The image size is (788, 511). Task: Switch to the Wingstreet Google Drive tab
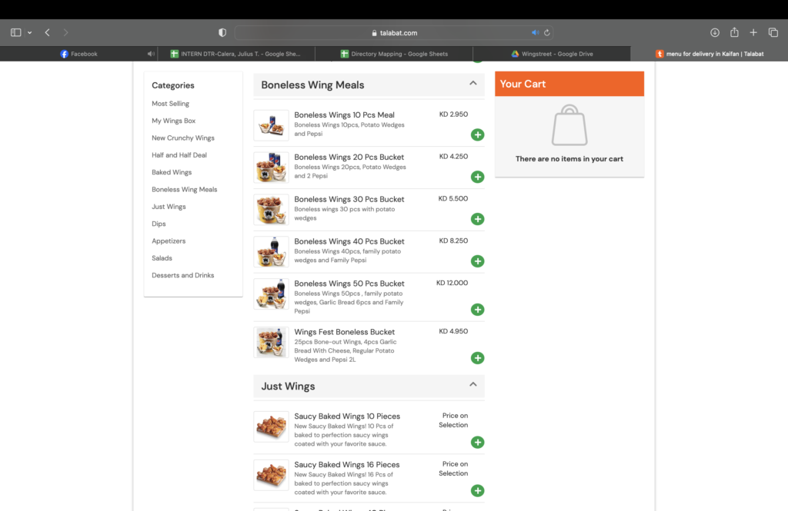point(551,54)
